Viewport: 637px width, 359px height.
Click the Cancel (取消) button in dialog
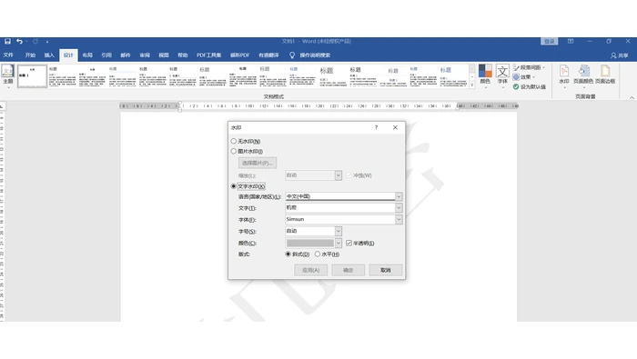click(386, 270)
